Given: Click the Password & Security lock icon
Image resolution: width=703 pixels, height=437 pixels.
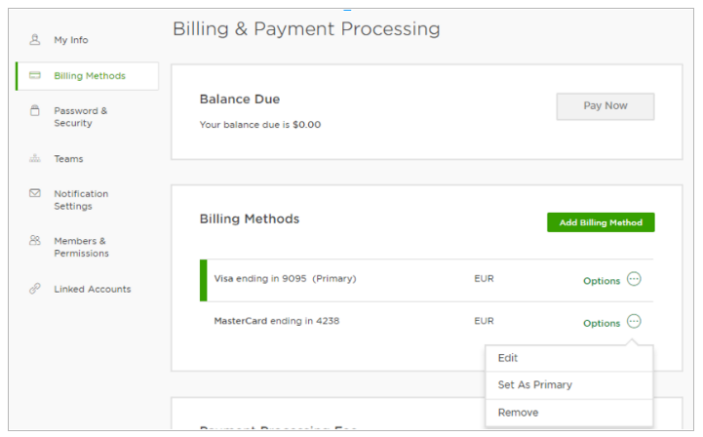Looking at the screenshot, I should click(x=35, y=111).
